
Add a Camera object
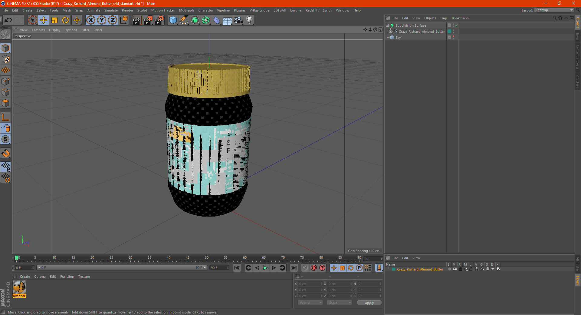tap(238, 20)
